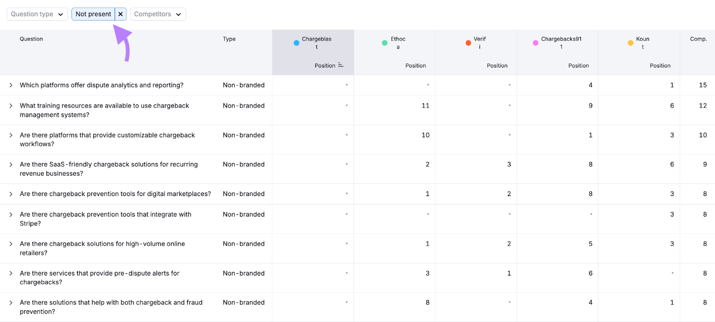Remove the Not present filter
The image size is (715, 322).
(x=121, y=14)
